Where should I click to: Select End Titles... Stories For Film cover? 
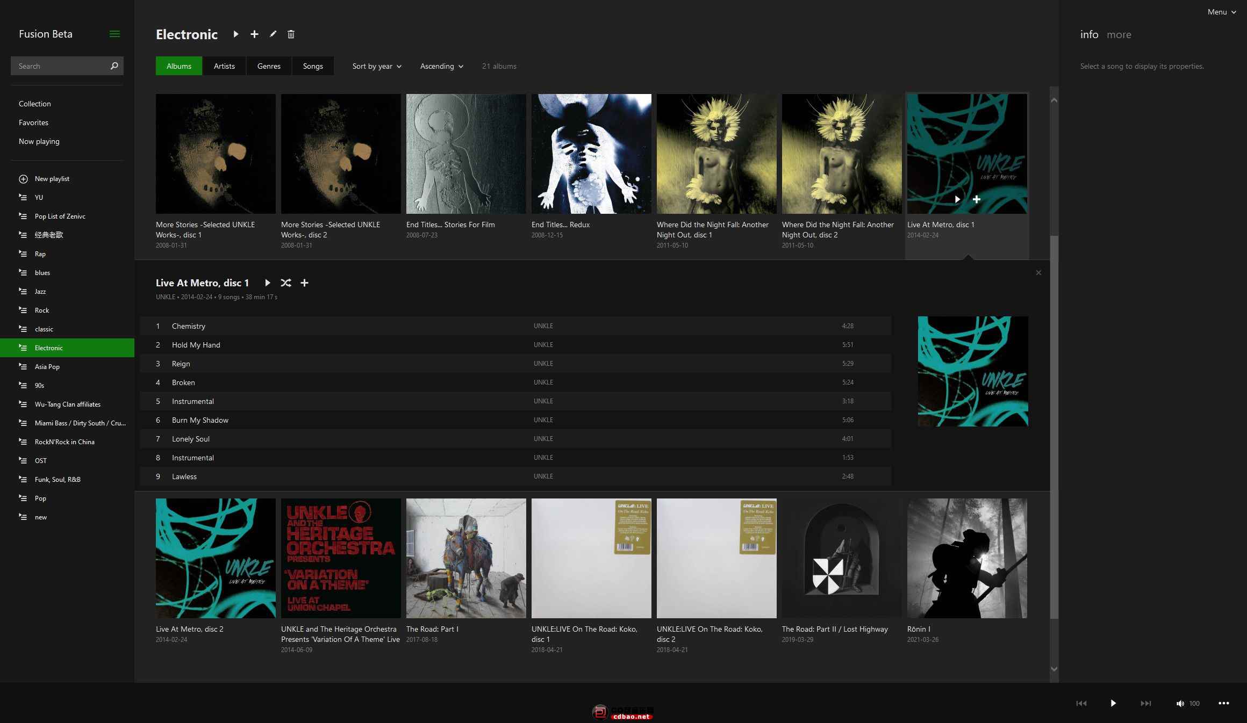tap(466, 154)
